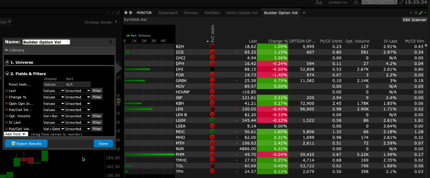This screenshot has width=430, height=178.
Task: Open the Strategy Builder dropdown
Action: [101, 22]
